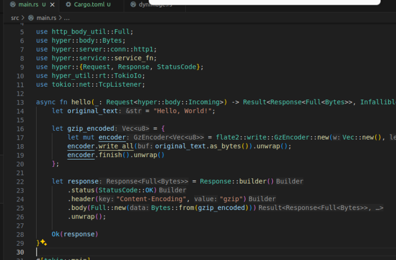Click the Rust icon on dynimage.rs tab
Image resolution: width=396 pixels, height=260 pixels.
coord(134,4)
